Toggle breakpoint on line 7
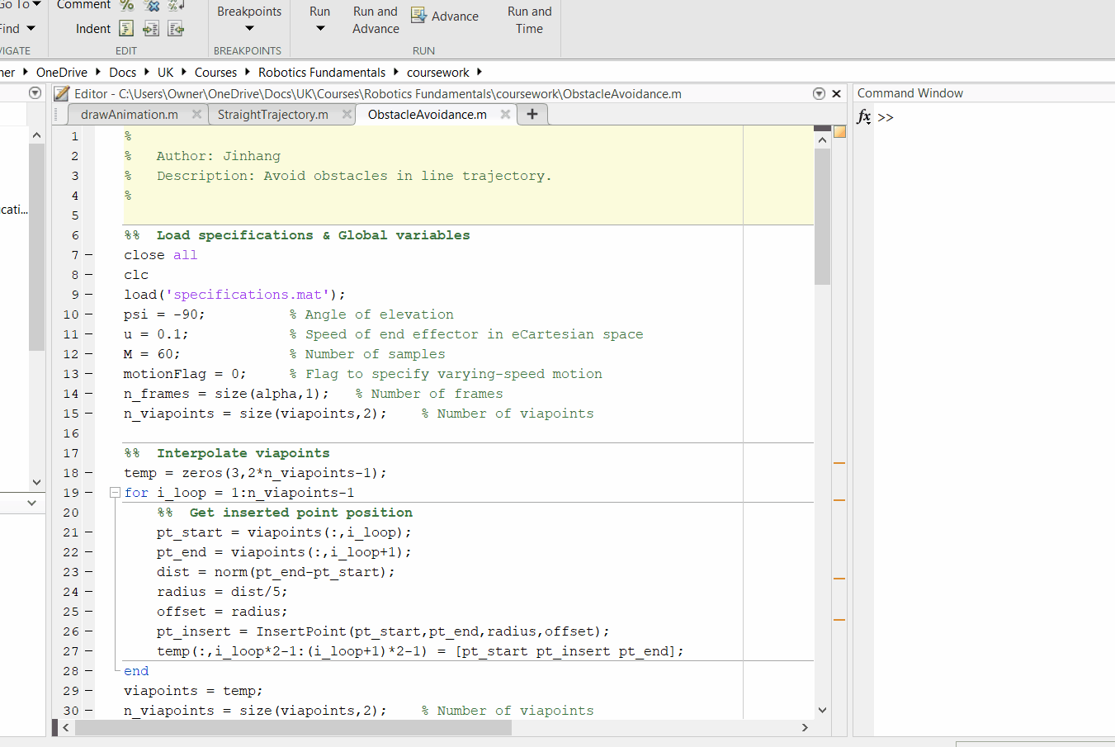This screenshot has height=747, width=1115. [88, 255]
